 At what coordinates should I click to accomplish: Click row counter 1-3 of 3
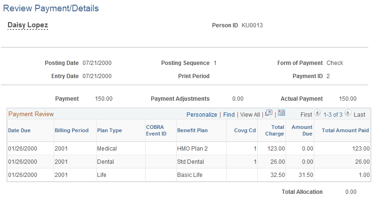pos(333,115)
